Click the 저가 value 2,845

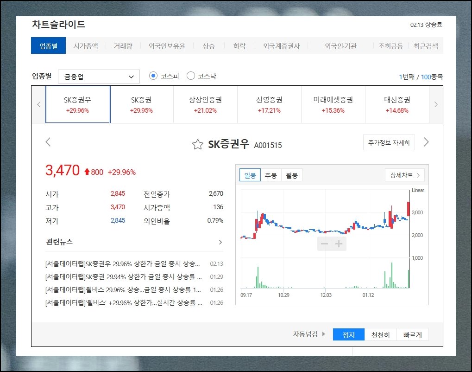click(118, 220)
